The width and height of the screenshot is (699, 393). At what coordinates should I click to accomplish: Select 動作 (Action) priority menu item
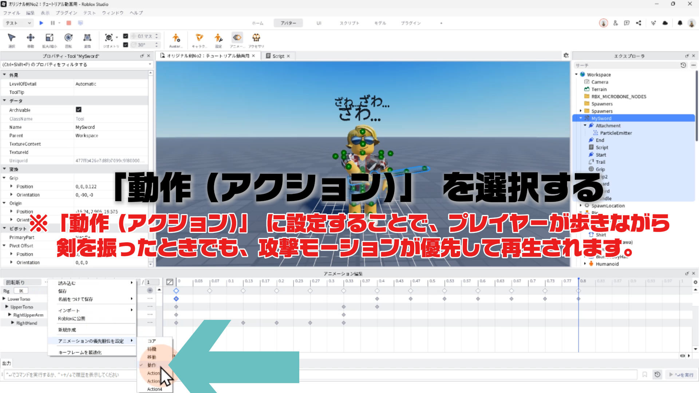click(152, 365)
